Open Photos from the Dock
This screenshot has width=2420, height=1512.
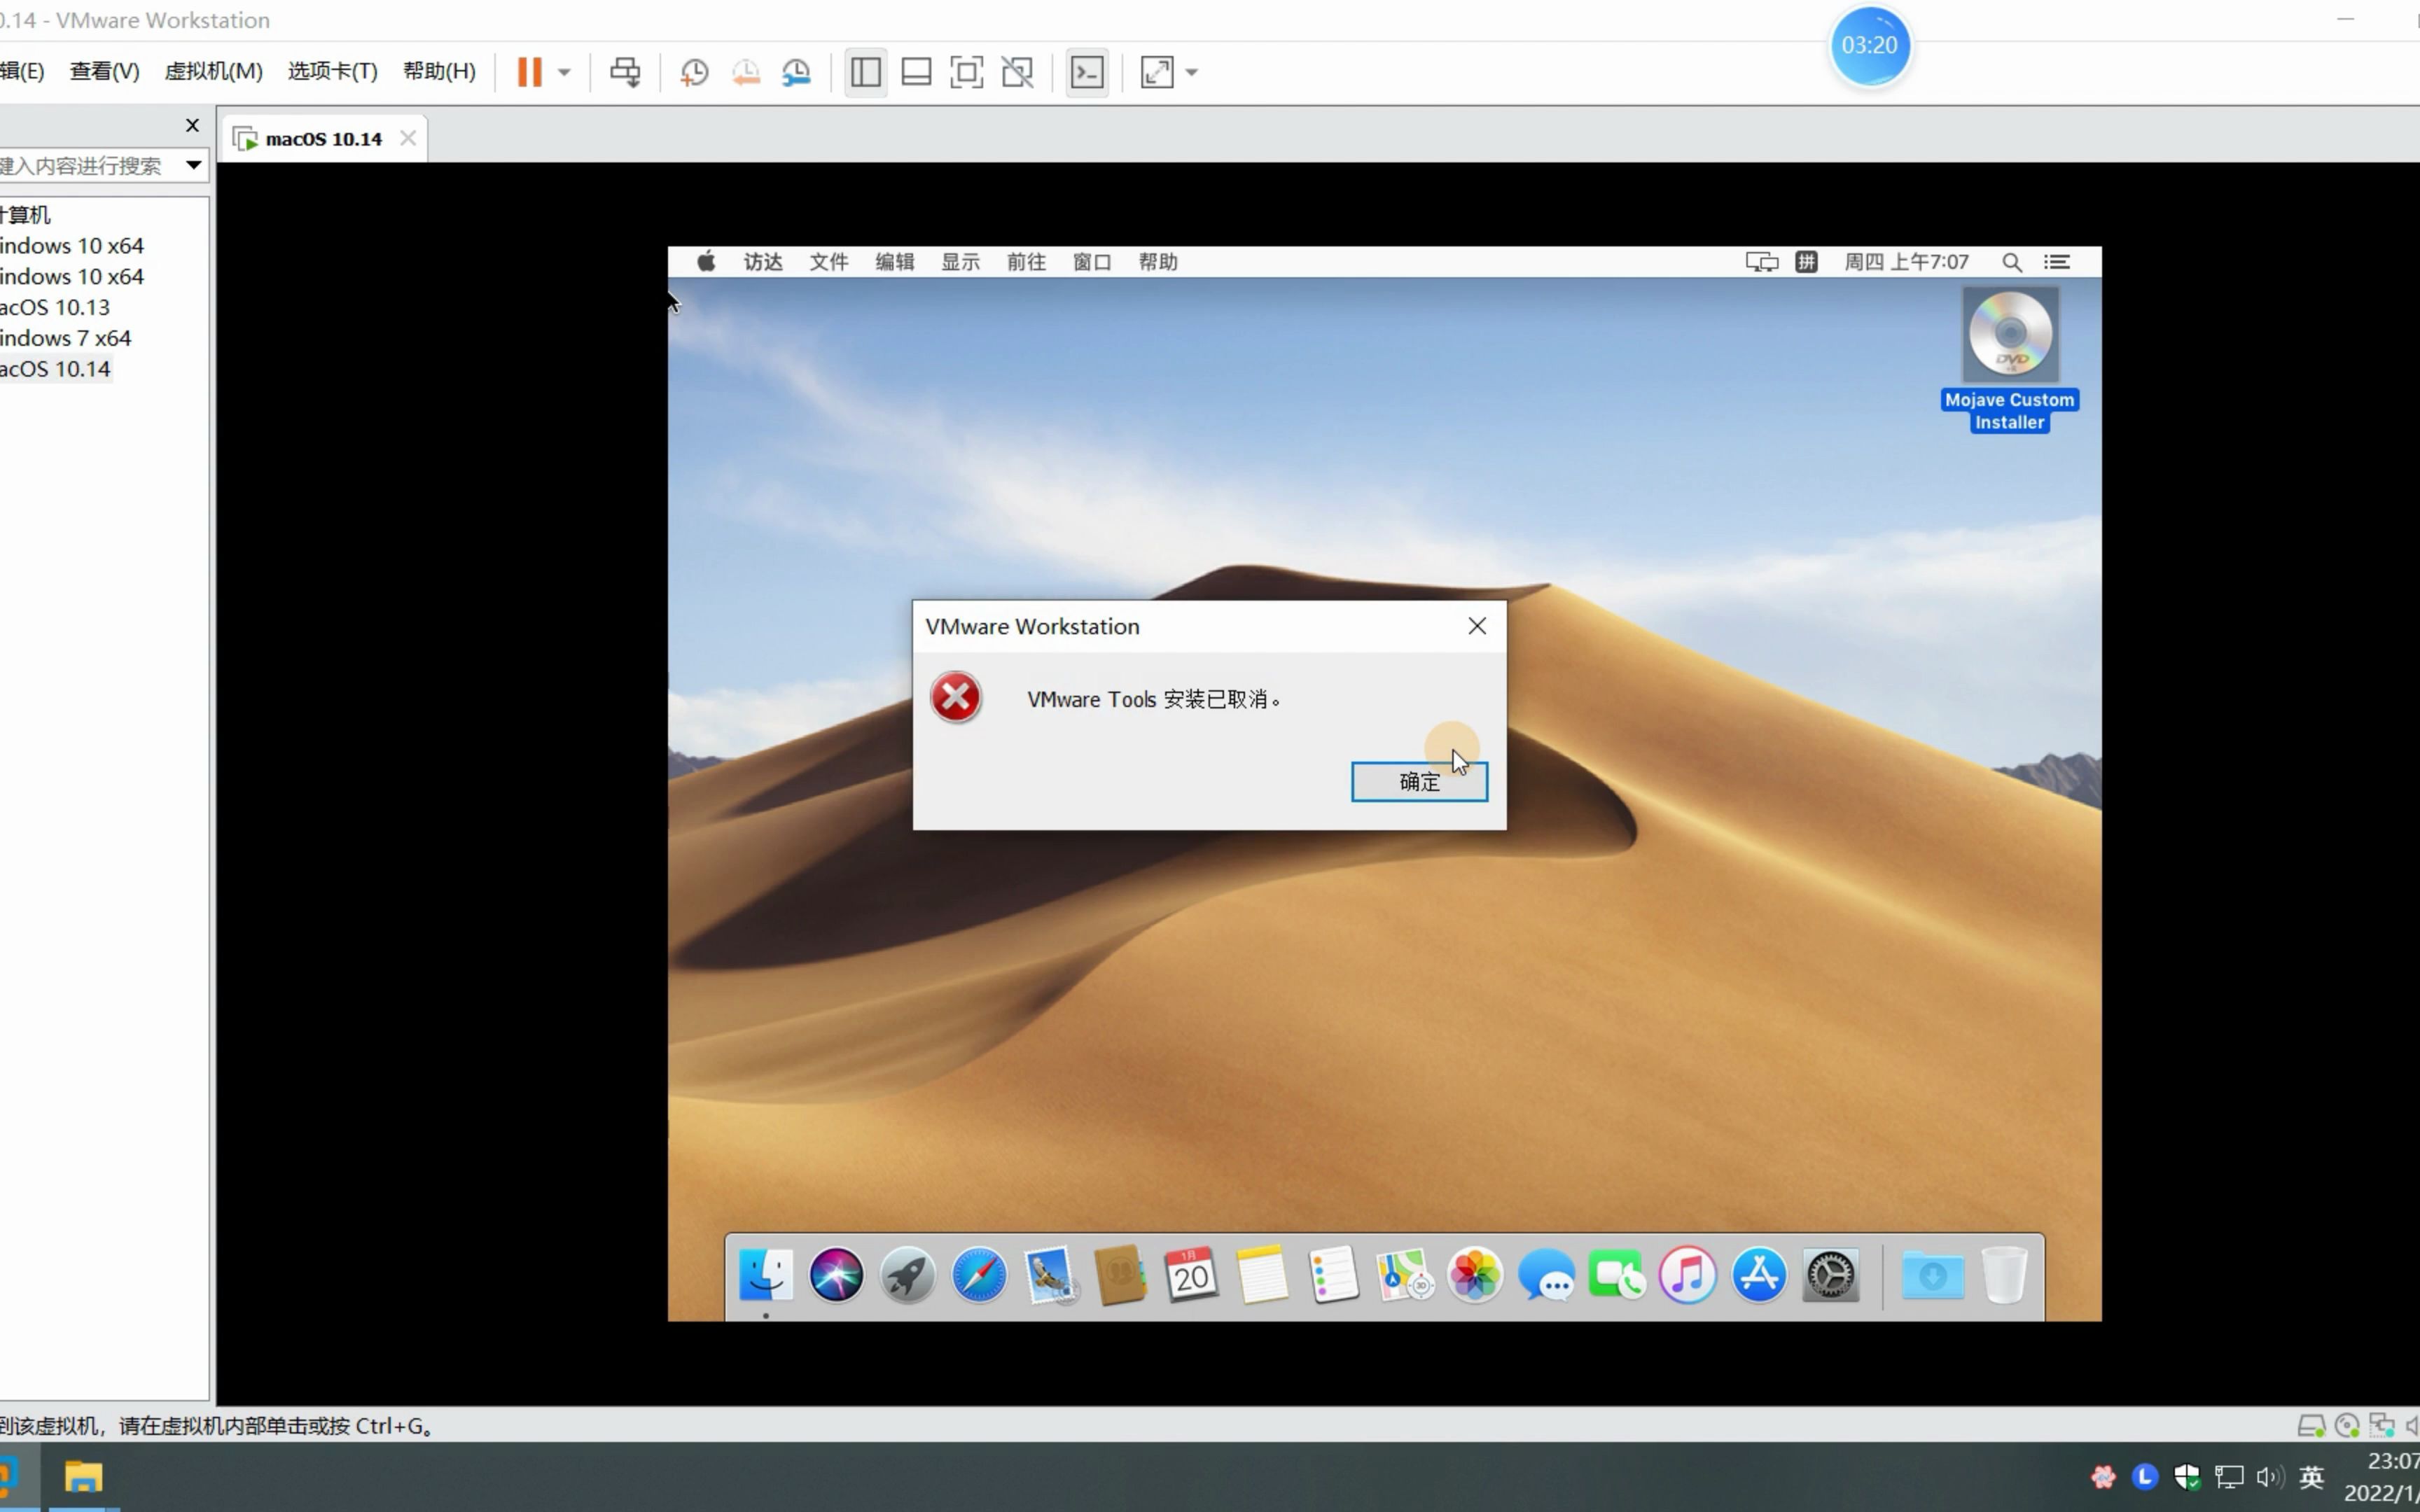click(x=1476, y=1275)
